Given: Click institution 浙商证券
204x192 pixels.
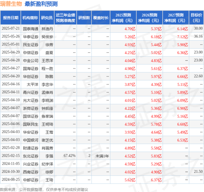Looking at the screenshot, I should click(x=31, y=108).
